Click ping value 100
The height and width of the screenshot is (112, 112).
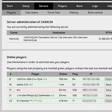tap(74, 90)
